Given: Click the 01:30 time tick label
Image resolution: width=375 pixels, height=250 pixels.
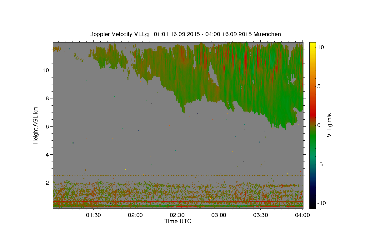Looking at the screenshot, I should coord(93,215).
